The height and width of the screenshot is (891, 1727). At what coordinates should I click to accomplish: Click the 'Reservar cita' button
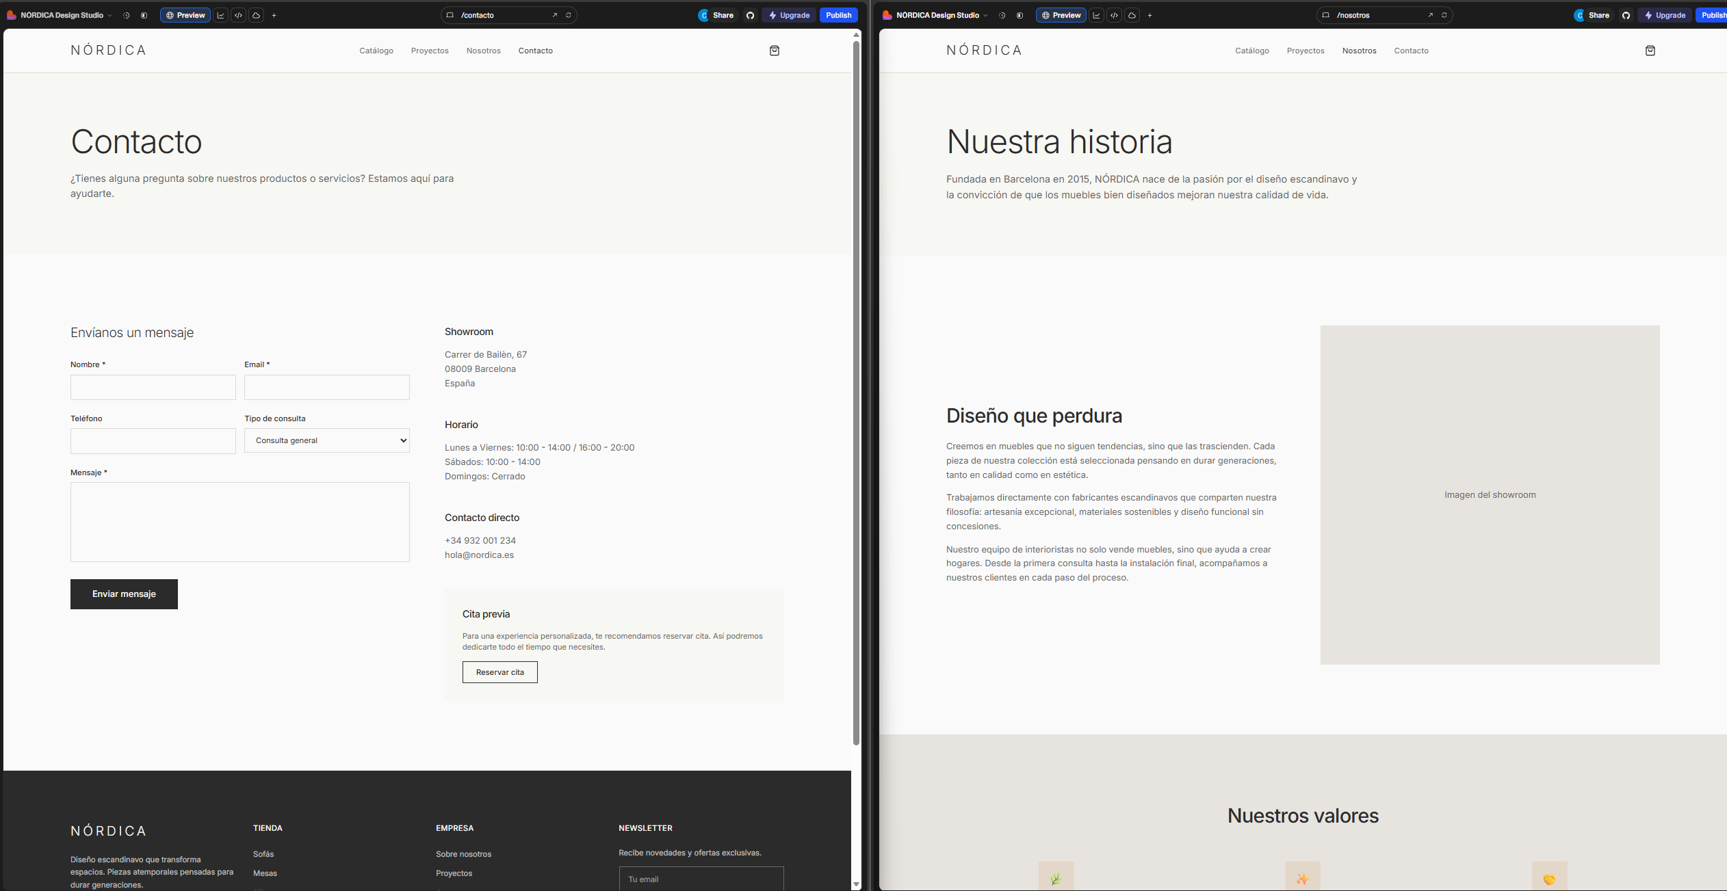point(499,672)
